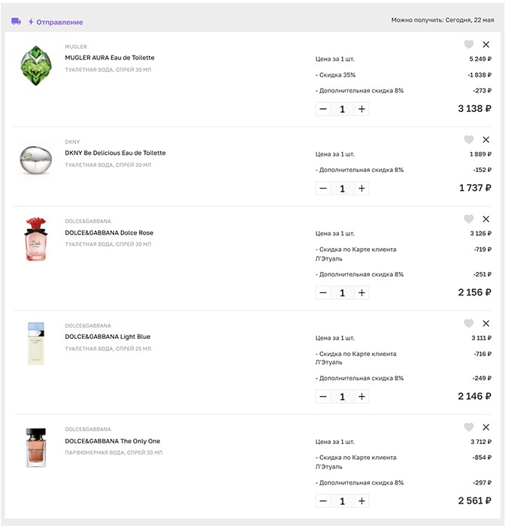Add MUGLER AURA to favorites heart
This screenshot has width=508, height=526.
click(468, 44)
